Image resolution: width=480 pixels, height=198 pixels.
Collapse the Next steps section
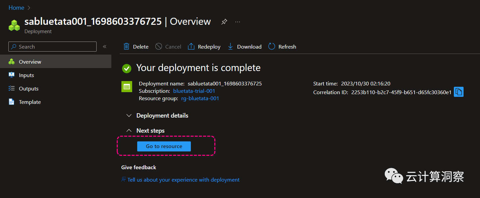(x=129, y=131)
